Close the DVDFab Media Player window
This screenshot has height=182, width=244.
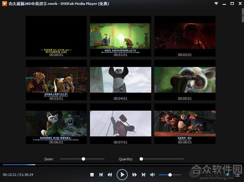click(x=240, y=3)
